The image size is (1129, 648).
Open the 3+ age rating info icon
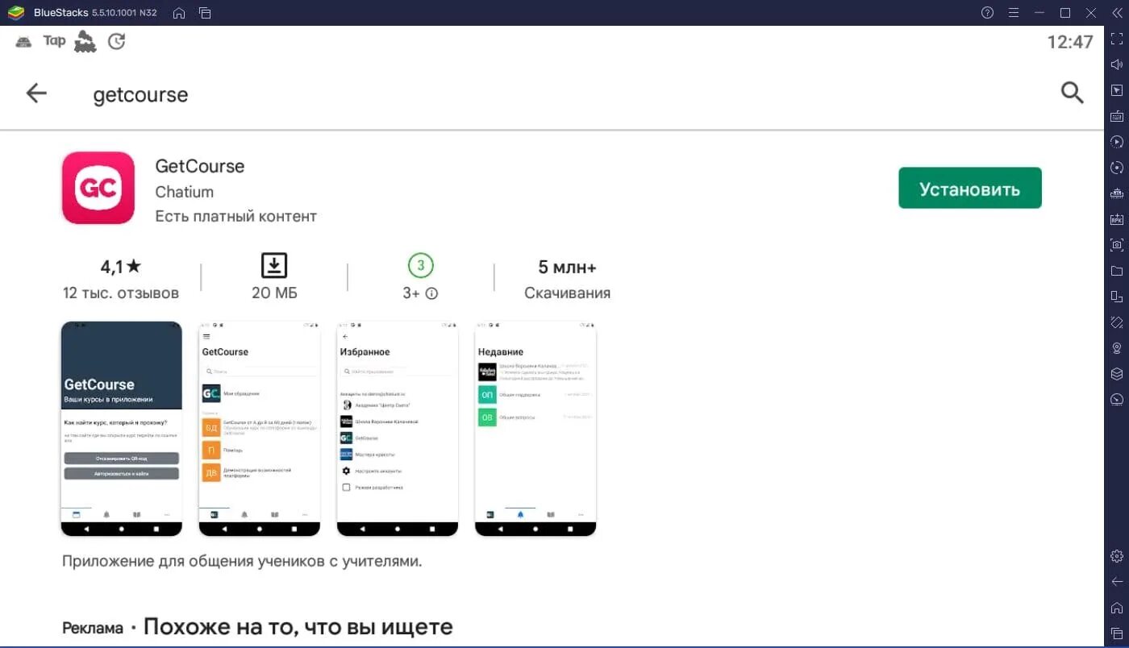431,293
